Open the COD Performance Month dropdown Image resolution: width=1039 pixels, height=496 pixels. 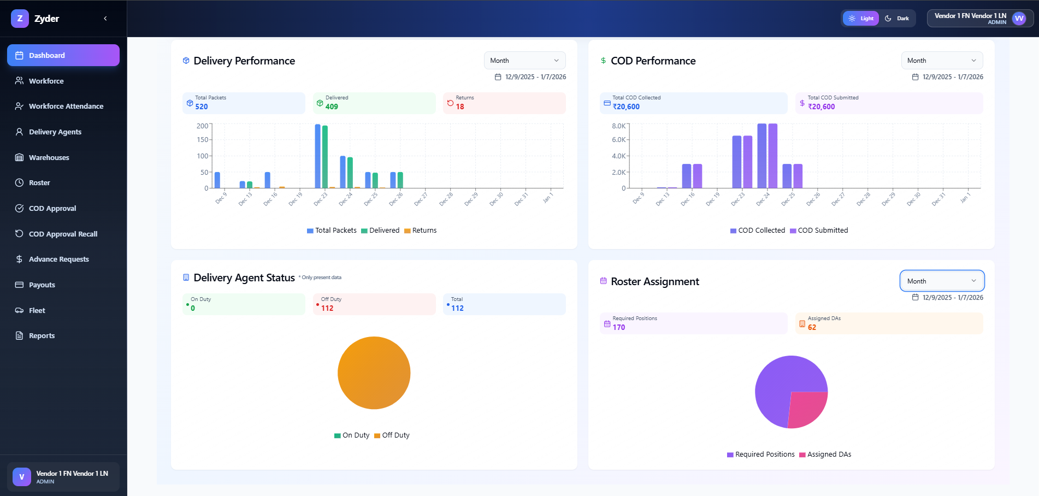click(x=941, y=60)
